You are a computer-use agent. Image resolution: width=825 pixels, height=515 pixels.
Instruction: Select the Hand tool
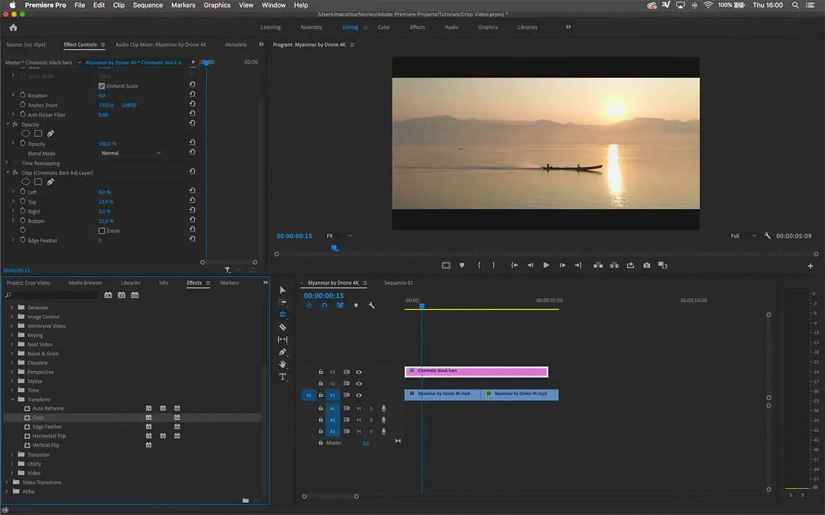click(282, 364)
